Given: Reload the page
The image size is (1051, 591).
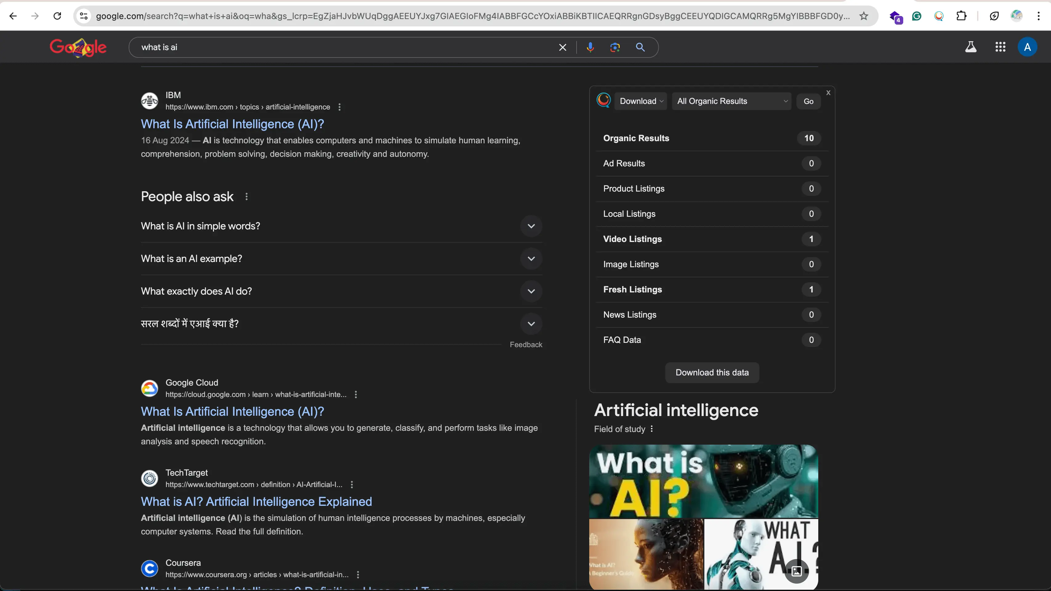Looking at the screenshot, I should [x=58, y=16].
